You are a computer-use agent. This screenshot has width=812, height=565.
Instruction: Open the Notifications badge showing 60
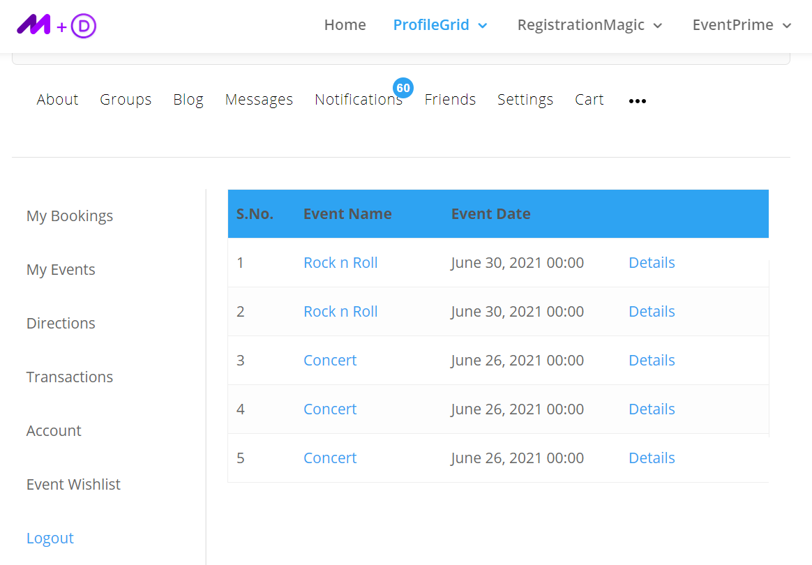(x=403, y=88)
